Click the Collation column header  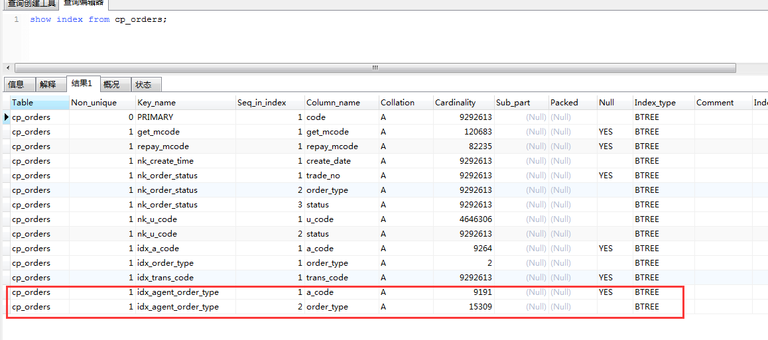pyautogui.click(x=406, y=103)
